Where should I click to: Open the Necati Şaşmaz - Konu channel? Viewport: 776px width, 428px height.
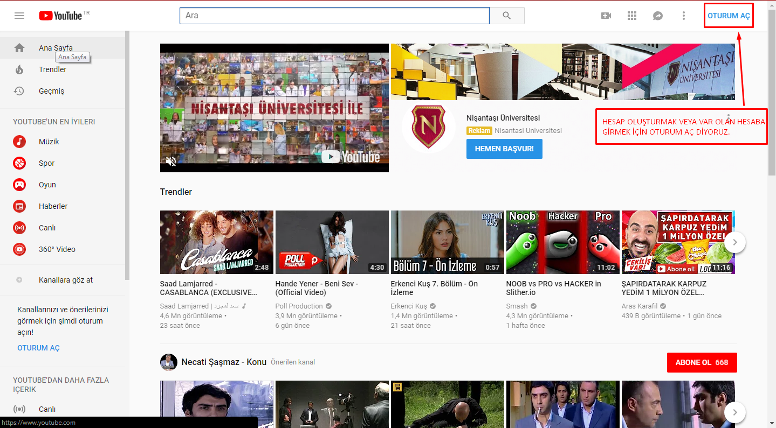click(x=224, y=362)
